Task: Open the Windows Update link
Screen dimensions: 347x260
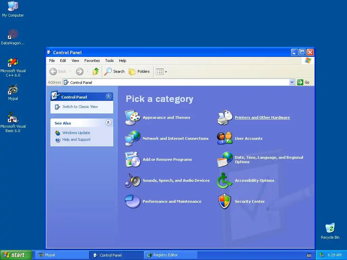Action: click(76, 133)
